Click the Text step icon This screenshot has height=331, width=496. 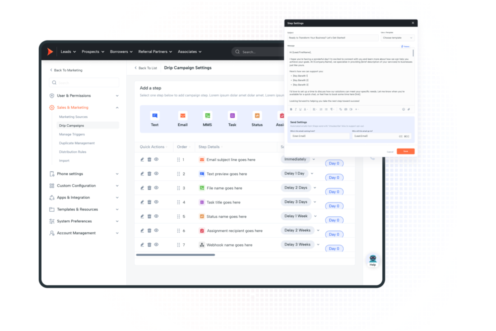(x=154, y=116)
